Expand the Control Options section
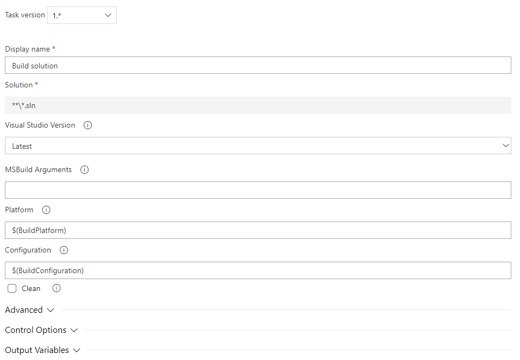520x360 pixels. coord(41,330)
